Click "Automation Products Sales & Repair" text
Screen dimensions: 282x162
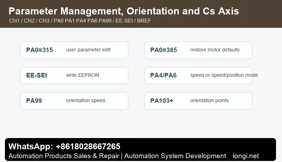(64, 156)
